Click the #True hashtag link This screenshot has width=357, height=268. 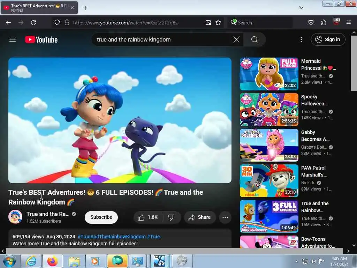tap(153, 237)
